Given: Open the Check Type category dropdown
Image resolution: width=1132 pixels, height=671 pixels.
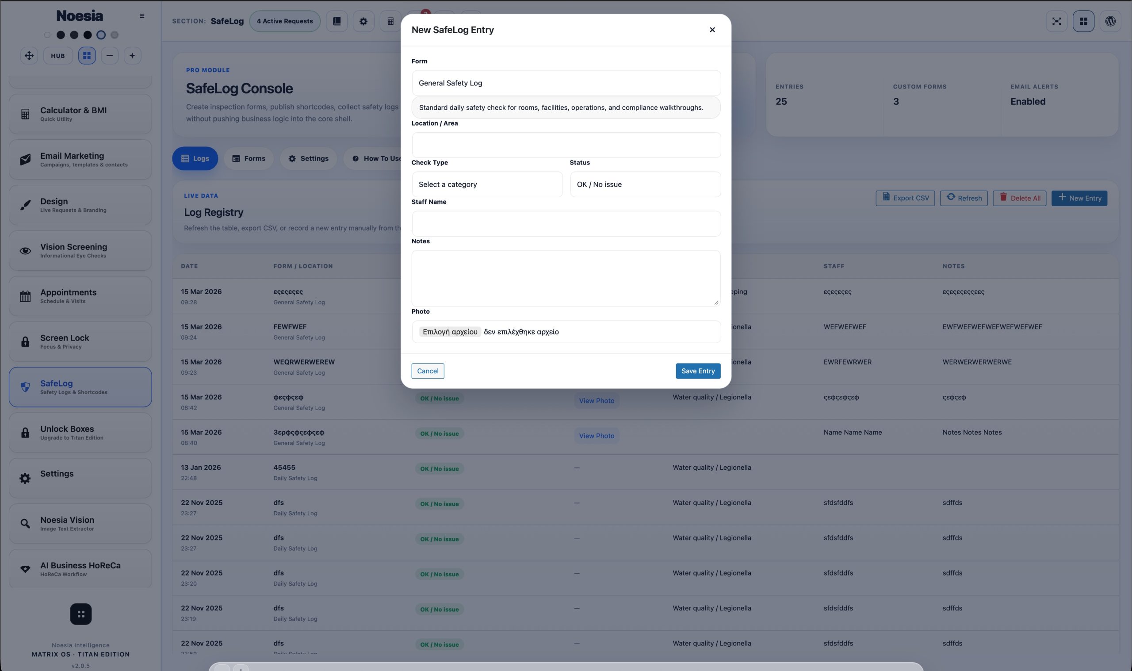Looking at the screenshot, I should [487, 184].
